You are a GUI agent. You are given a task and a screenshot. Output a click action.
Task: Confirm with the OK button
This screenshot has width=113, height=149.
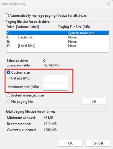click(70, 143)
